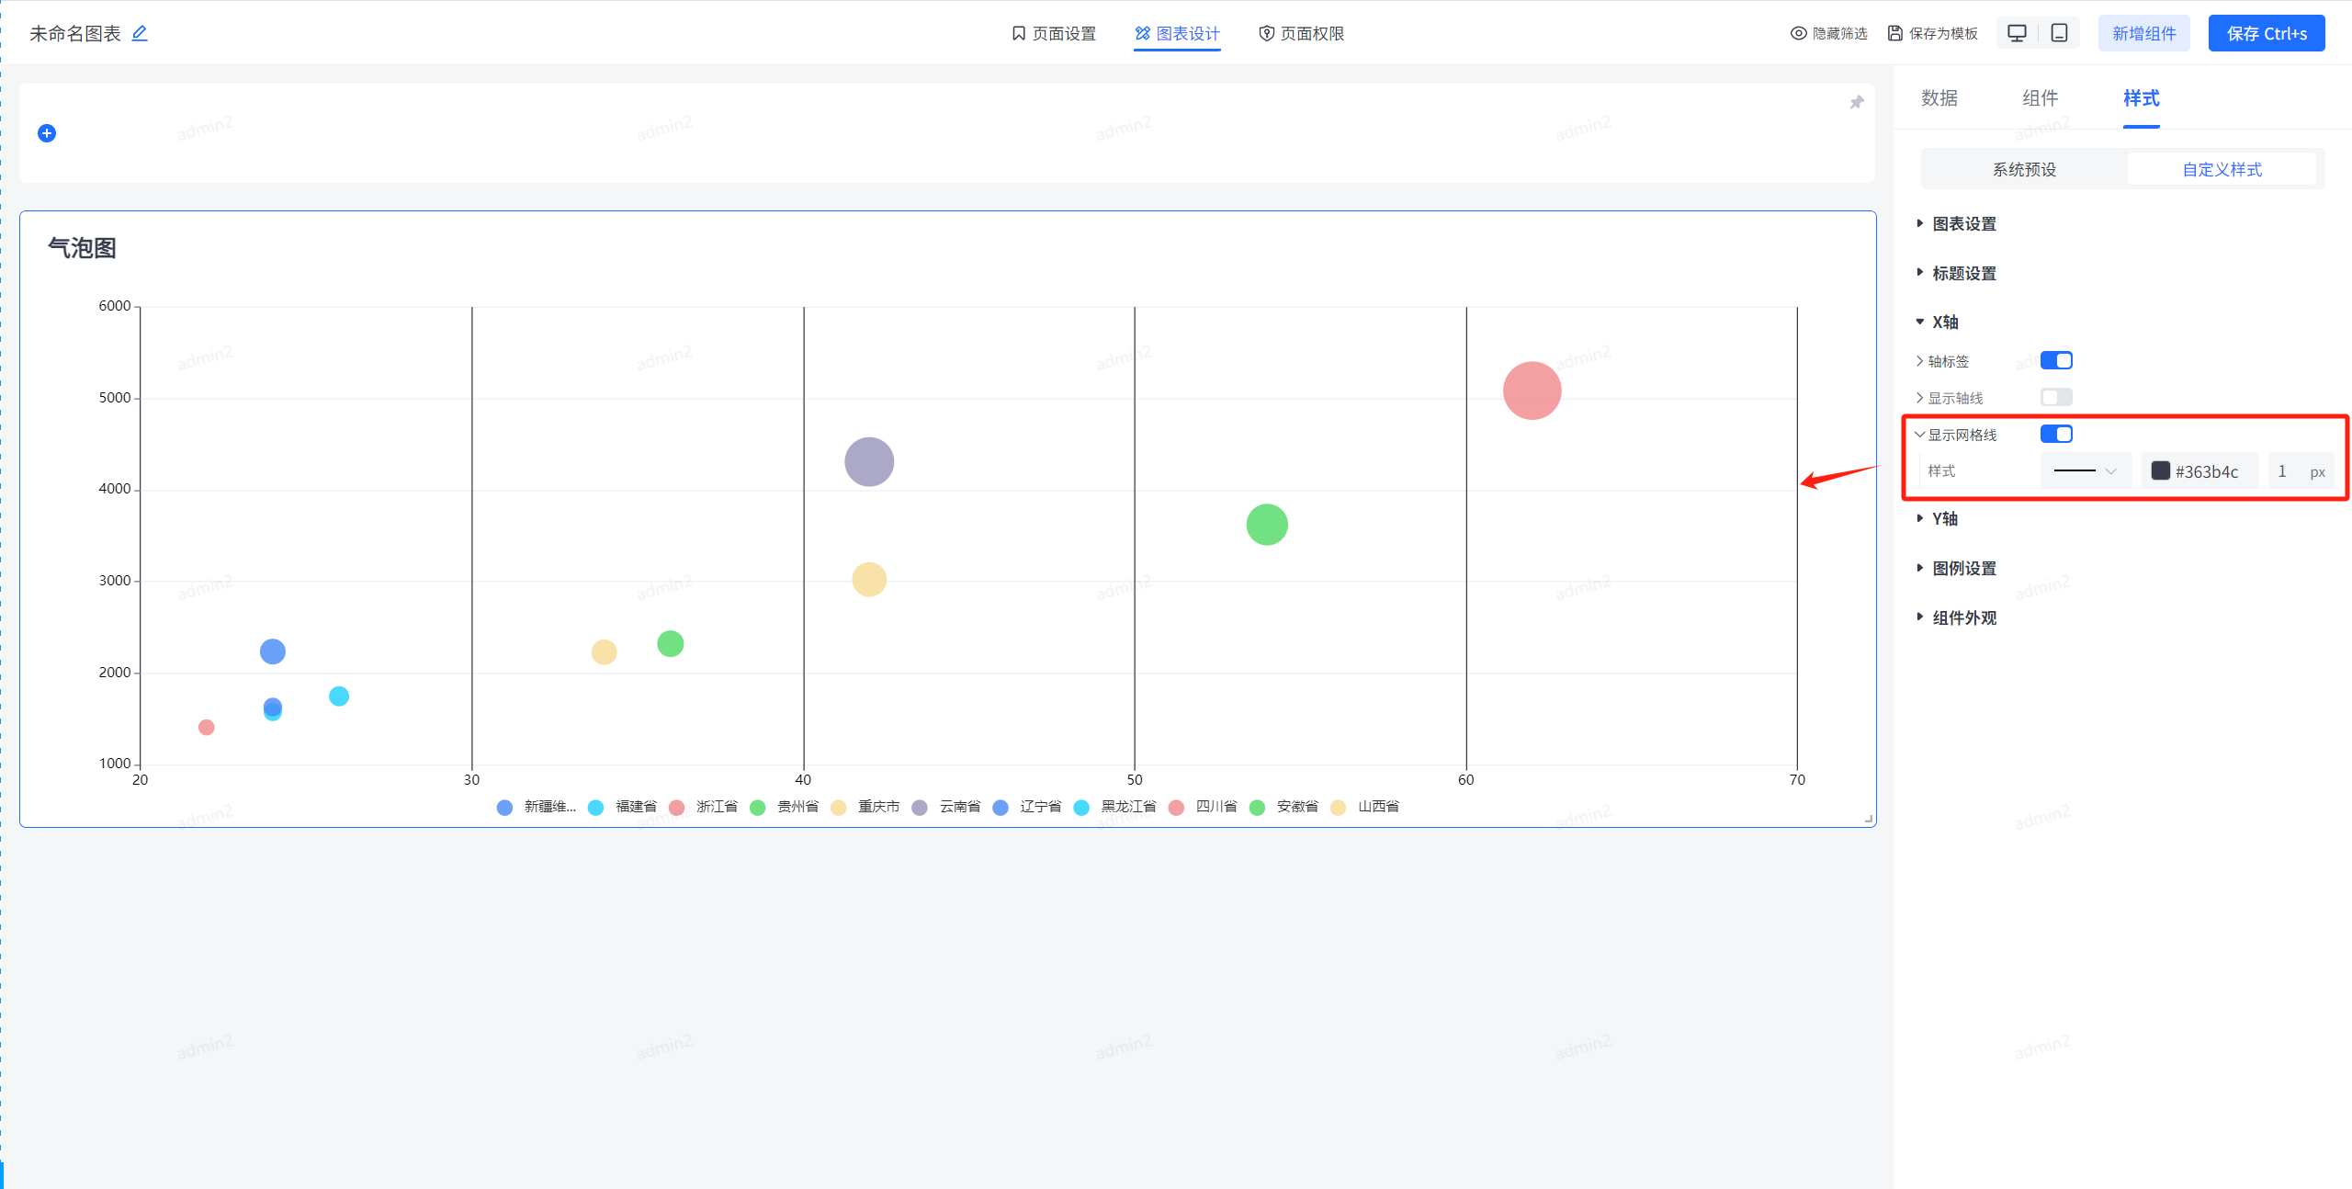This screenshot has width=2352, height=1189.
Task: Collapse the X轴 section
Action: 1938,322
